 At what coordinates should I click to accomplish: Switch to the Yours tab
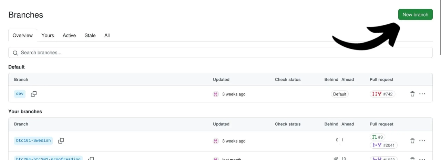[x=48, y=35]
